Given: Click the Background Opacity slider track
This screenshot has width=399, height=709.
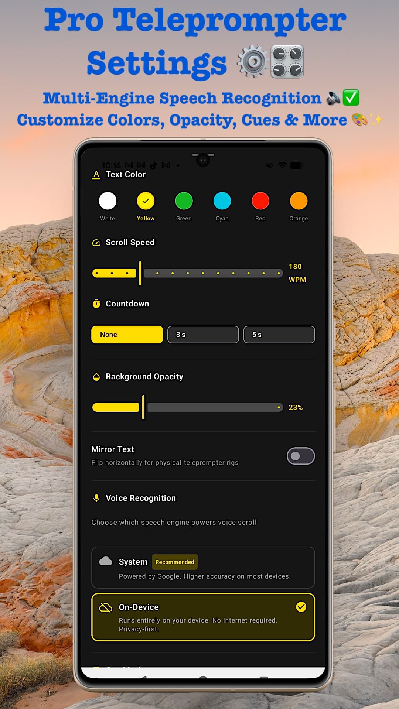Looking at the screenshot, I should [x=214, y=407].
